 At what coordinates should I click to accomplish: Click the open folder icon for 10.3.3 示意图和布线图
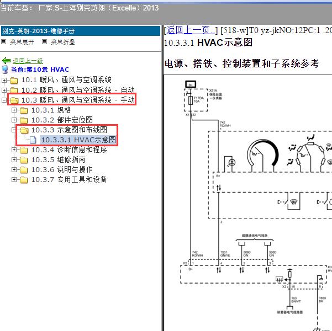(24, 130)
